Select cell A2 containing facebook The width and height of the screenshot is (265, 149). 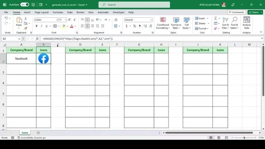(21, 58)
